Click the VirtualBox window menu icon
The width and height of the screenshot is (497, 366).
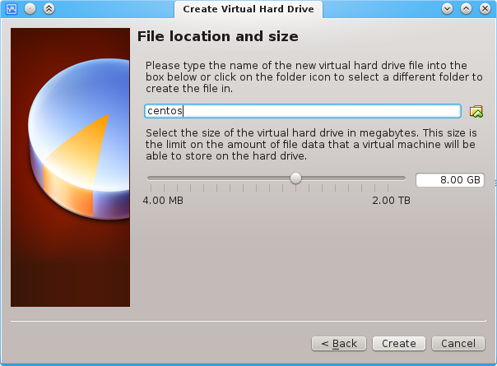click(x=12, y=9)
